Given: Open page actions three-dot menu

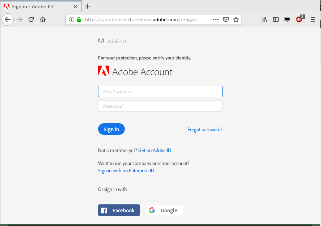Looking at the screenshot, I should pos(216,19).
